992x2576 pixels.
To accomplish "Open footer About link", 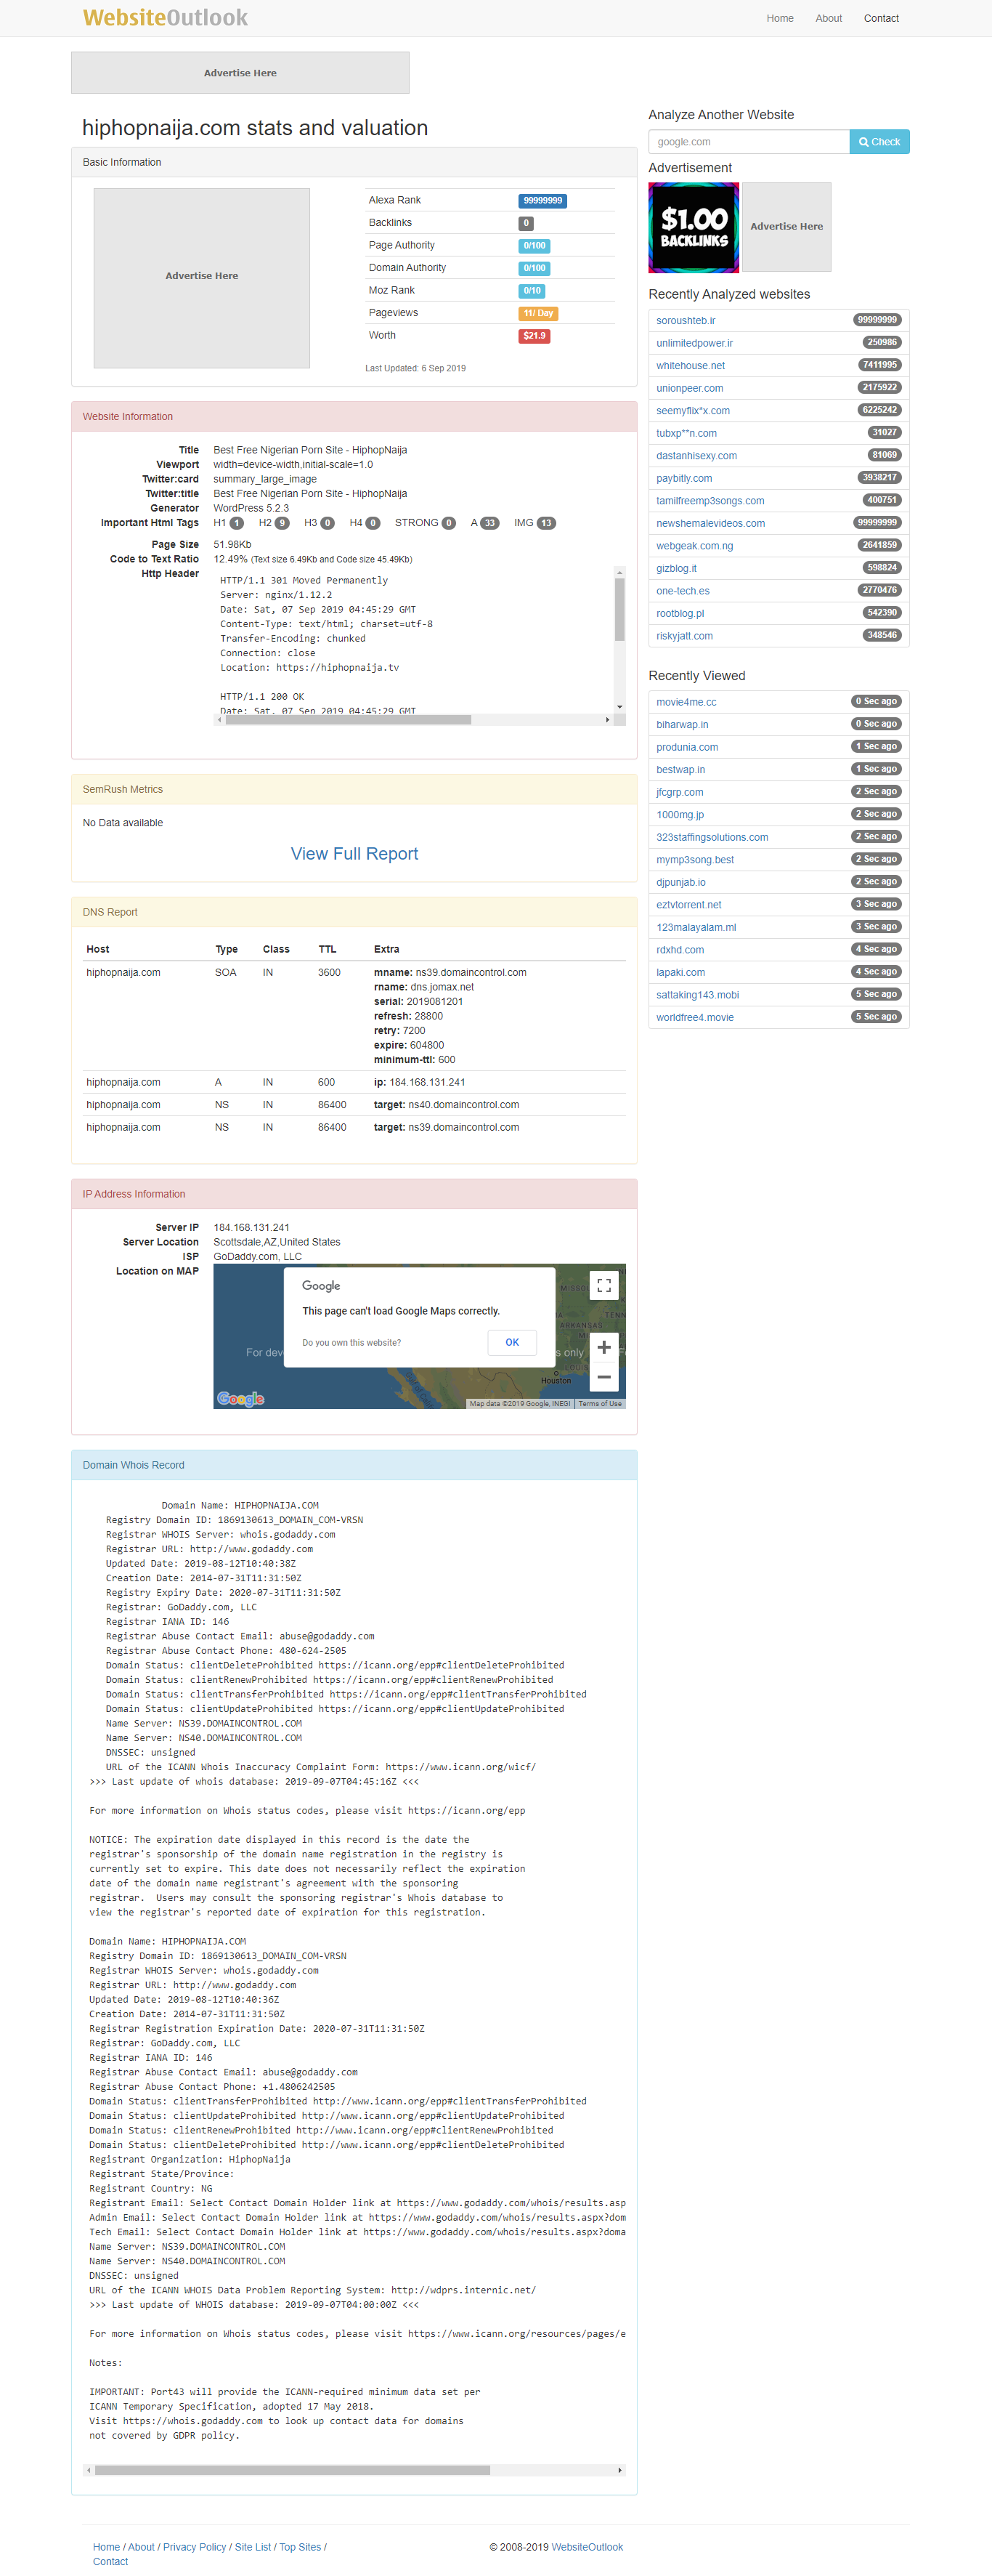I will click(x=141, y=2547).
